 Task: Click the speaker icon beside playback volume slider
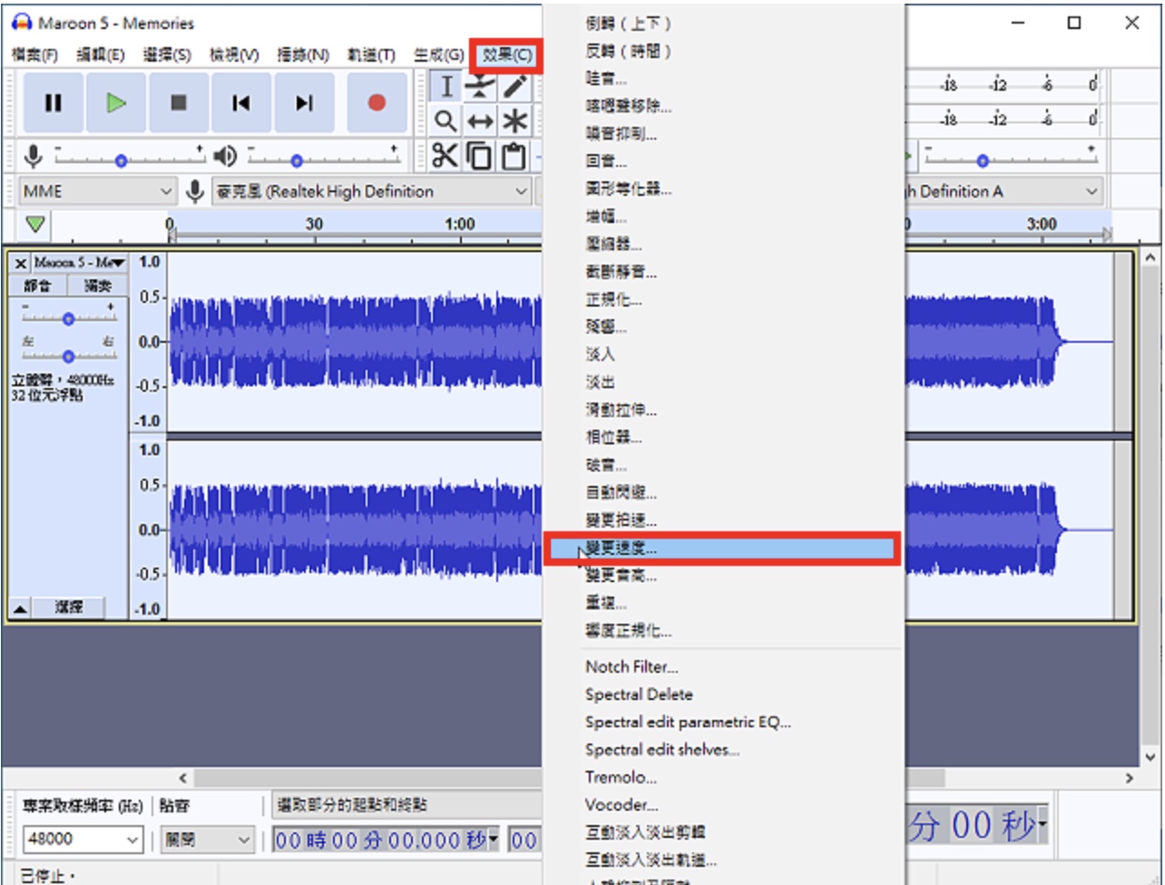coord(225,157)
